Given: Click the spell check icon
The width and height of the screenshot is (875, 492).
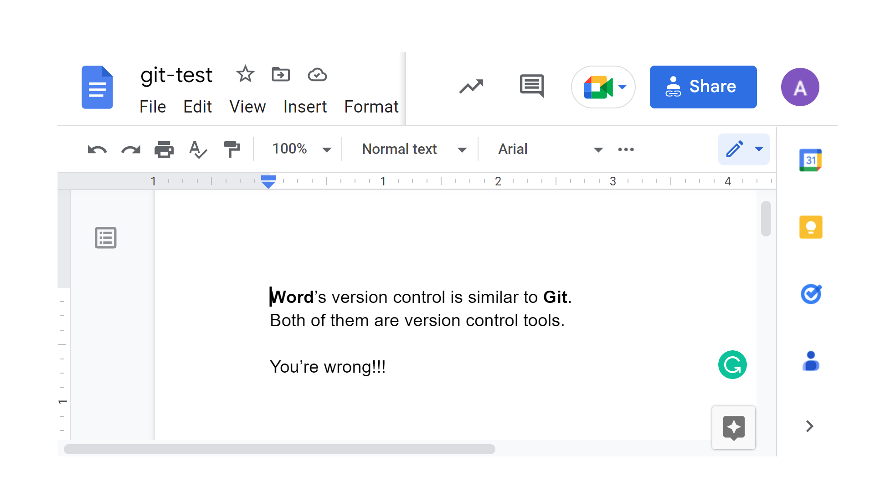Looking at the screenshot, I should (198, 149).
